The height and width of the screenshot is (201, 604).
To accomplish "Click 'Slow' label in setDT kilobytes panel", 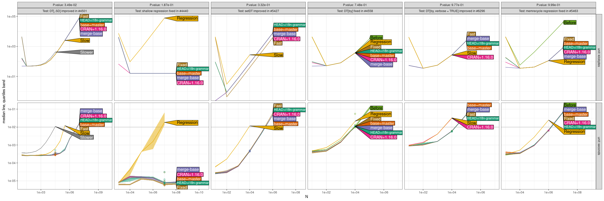I will tap(278, 55).
